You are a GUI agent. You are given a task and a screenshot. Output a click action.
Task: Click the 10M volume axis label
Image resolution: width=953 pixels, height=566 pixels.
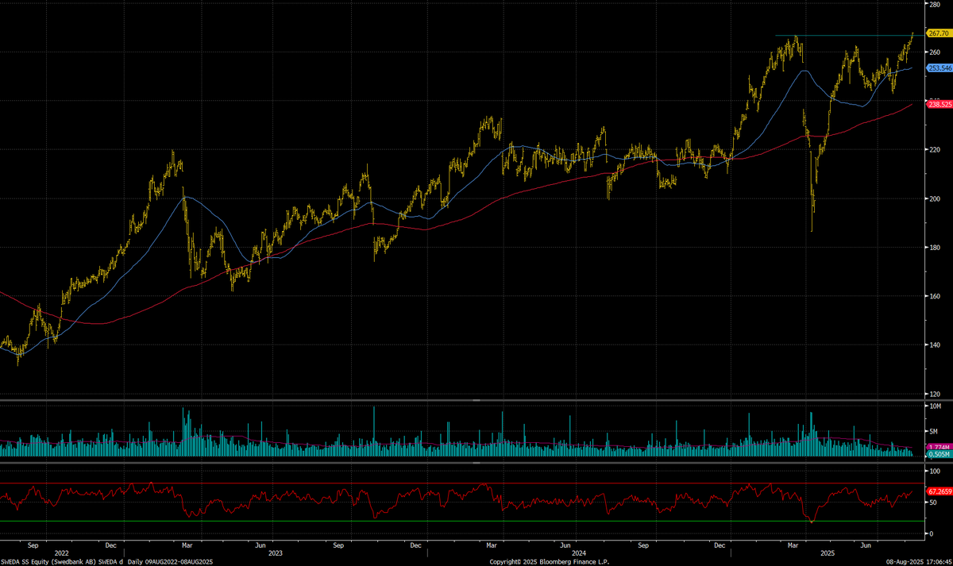pos(935,406)
